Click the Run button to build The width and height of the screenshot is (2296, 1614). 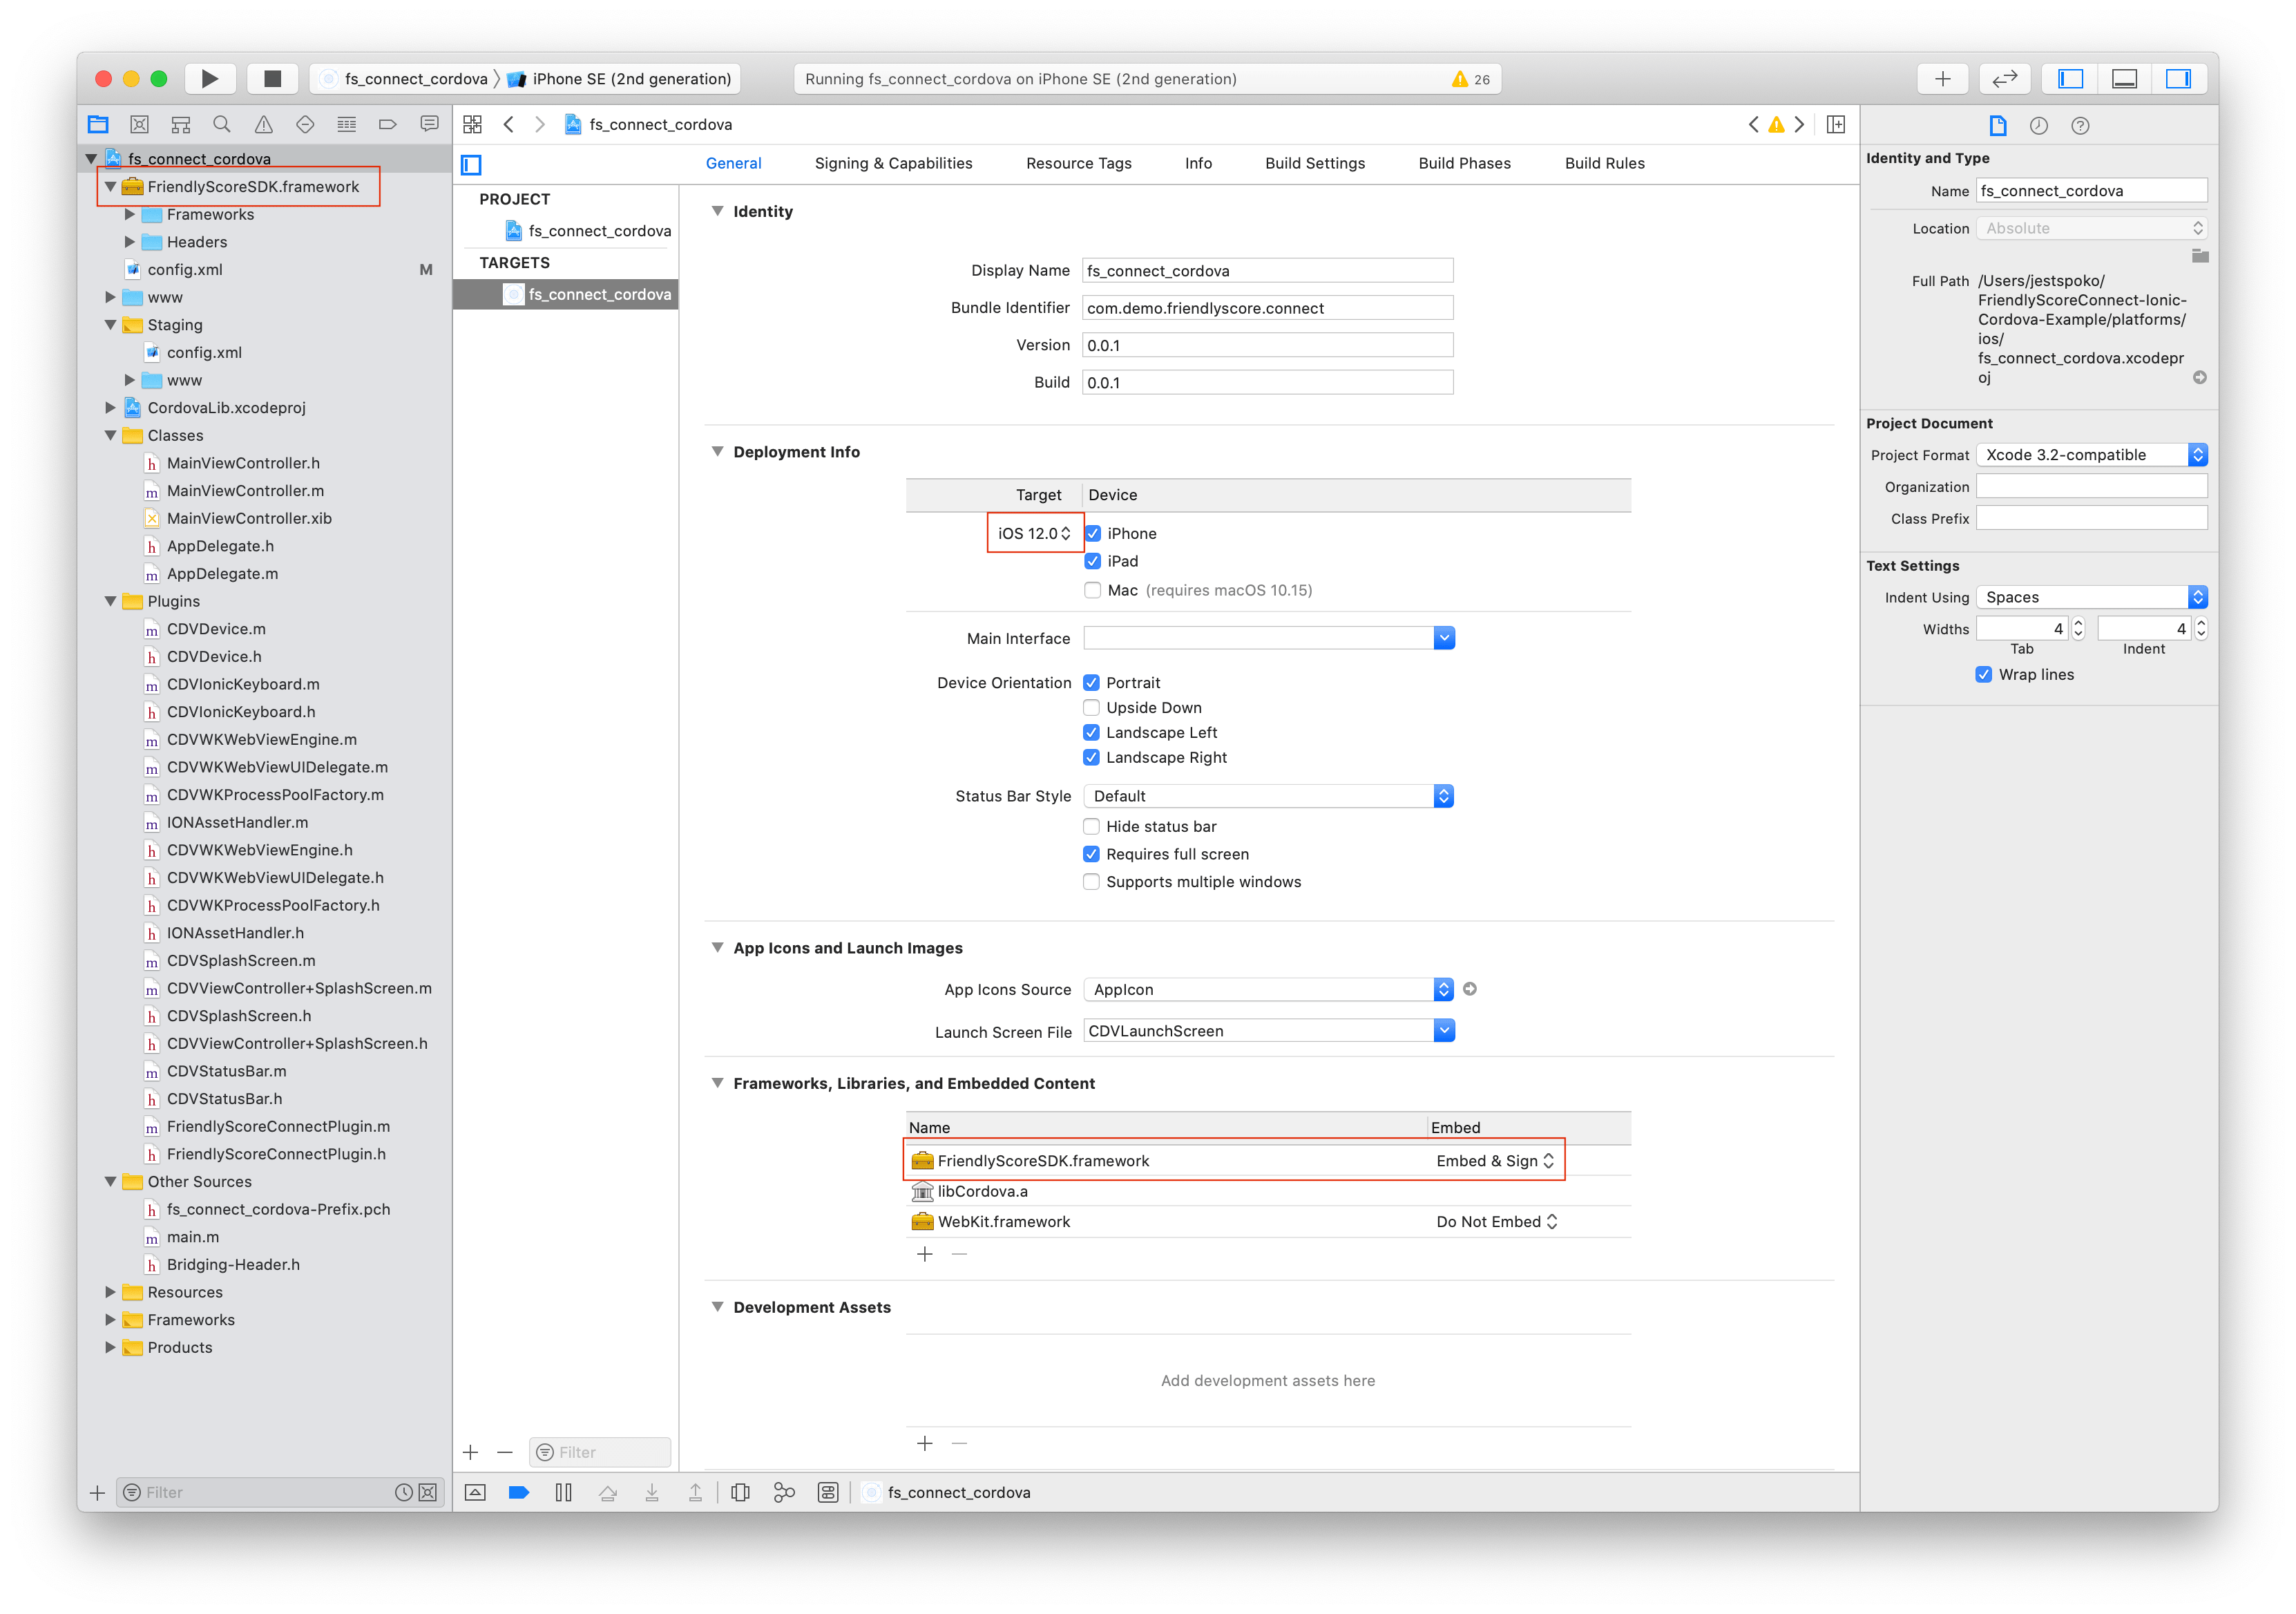click(x=209, y=78)
